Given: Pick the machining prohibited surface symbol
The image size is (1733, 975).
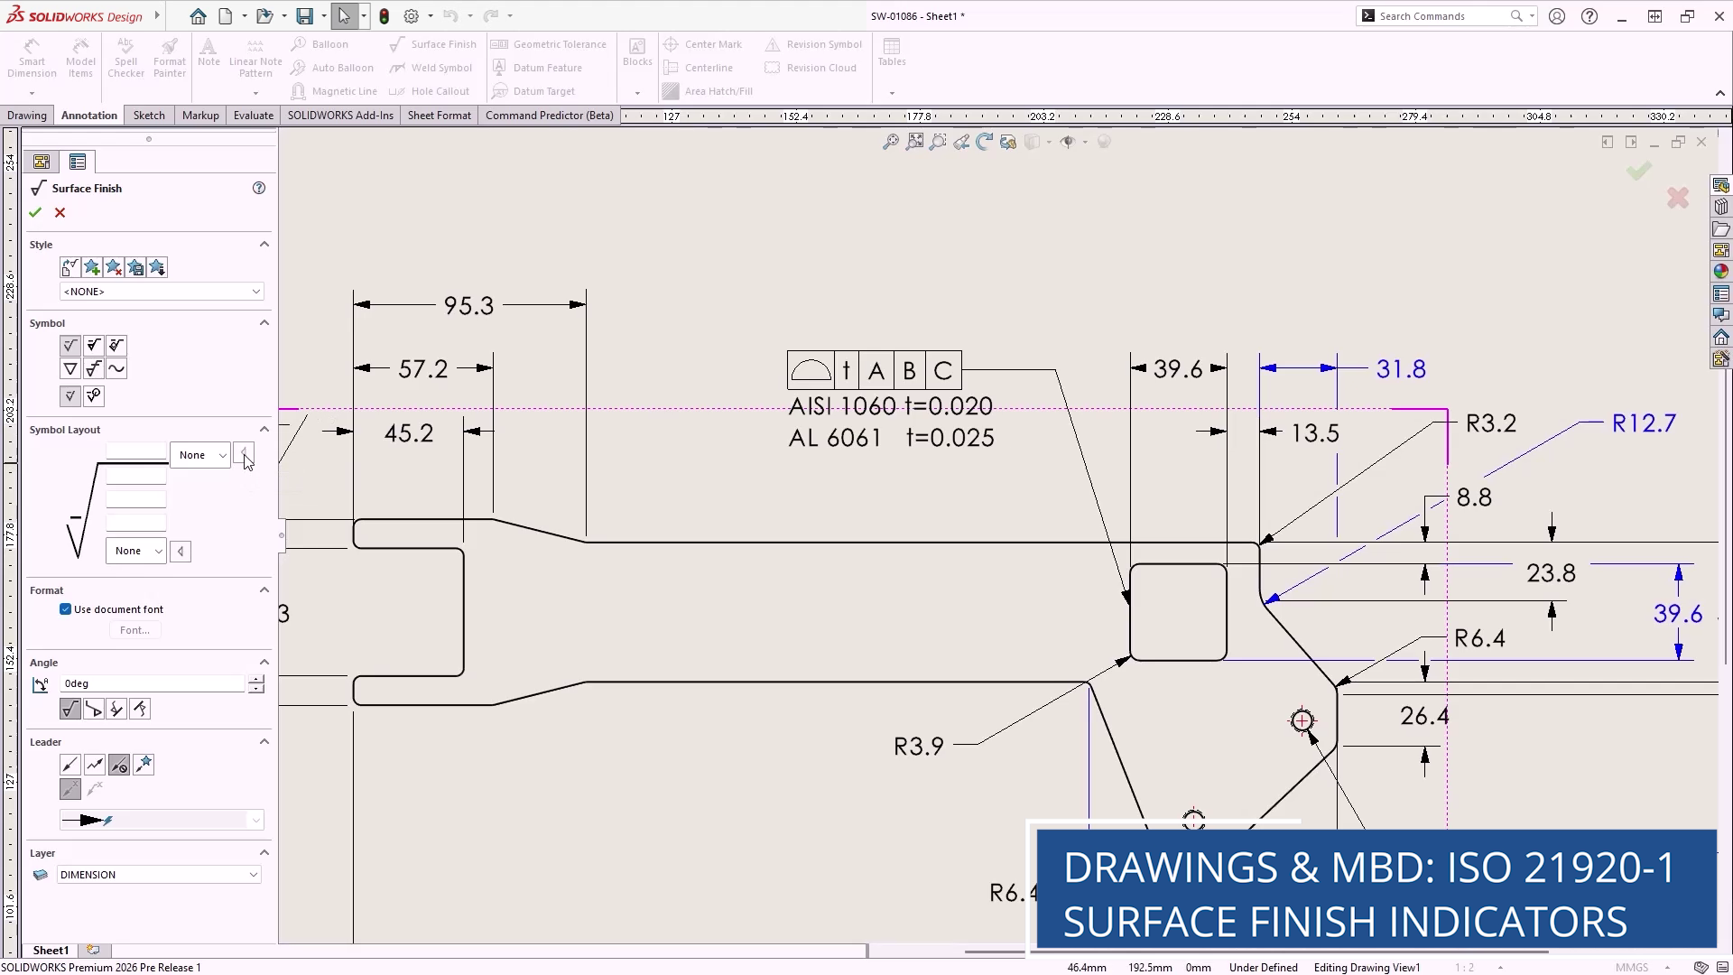Looking at the screenshot, I should coord(116,345).
